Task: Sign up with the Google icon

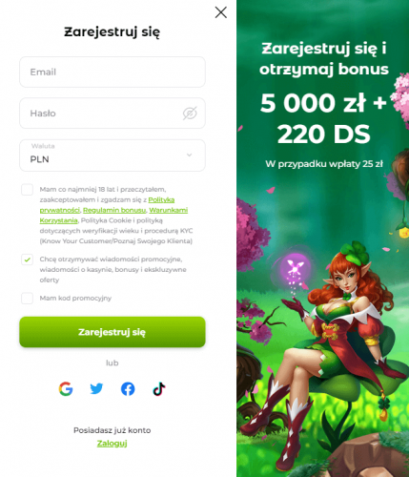Action: (x=66, y=388)
